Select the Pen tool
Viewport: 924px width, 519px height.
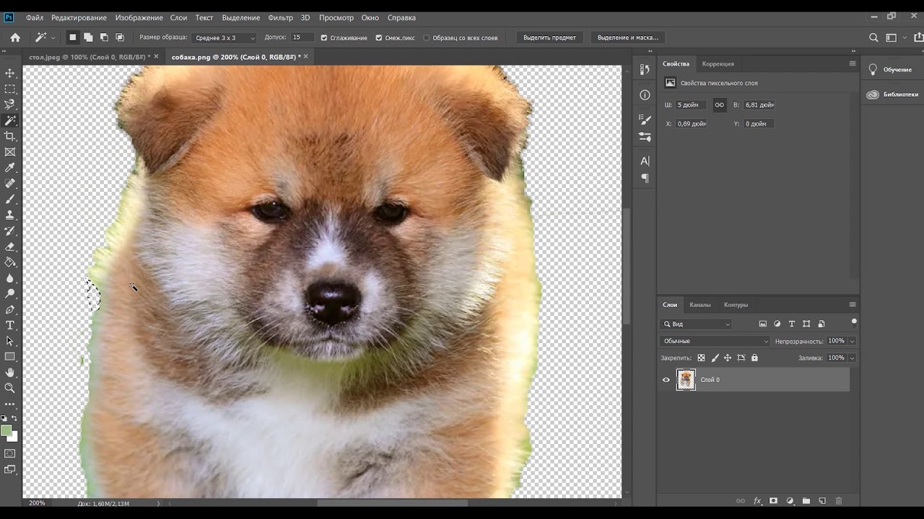tap(10, 310)
